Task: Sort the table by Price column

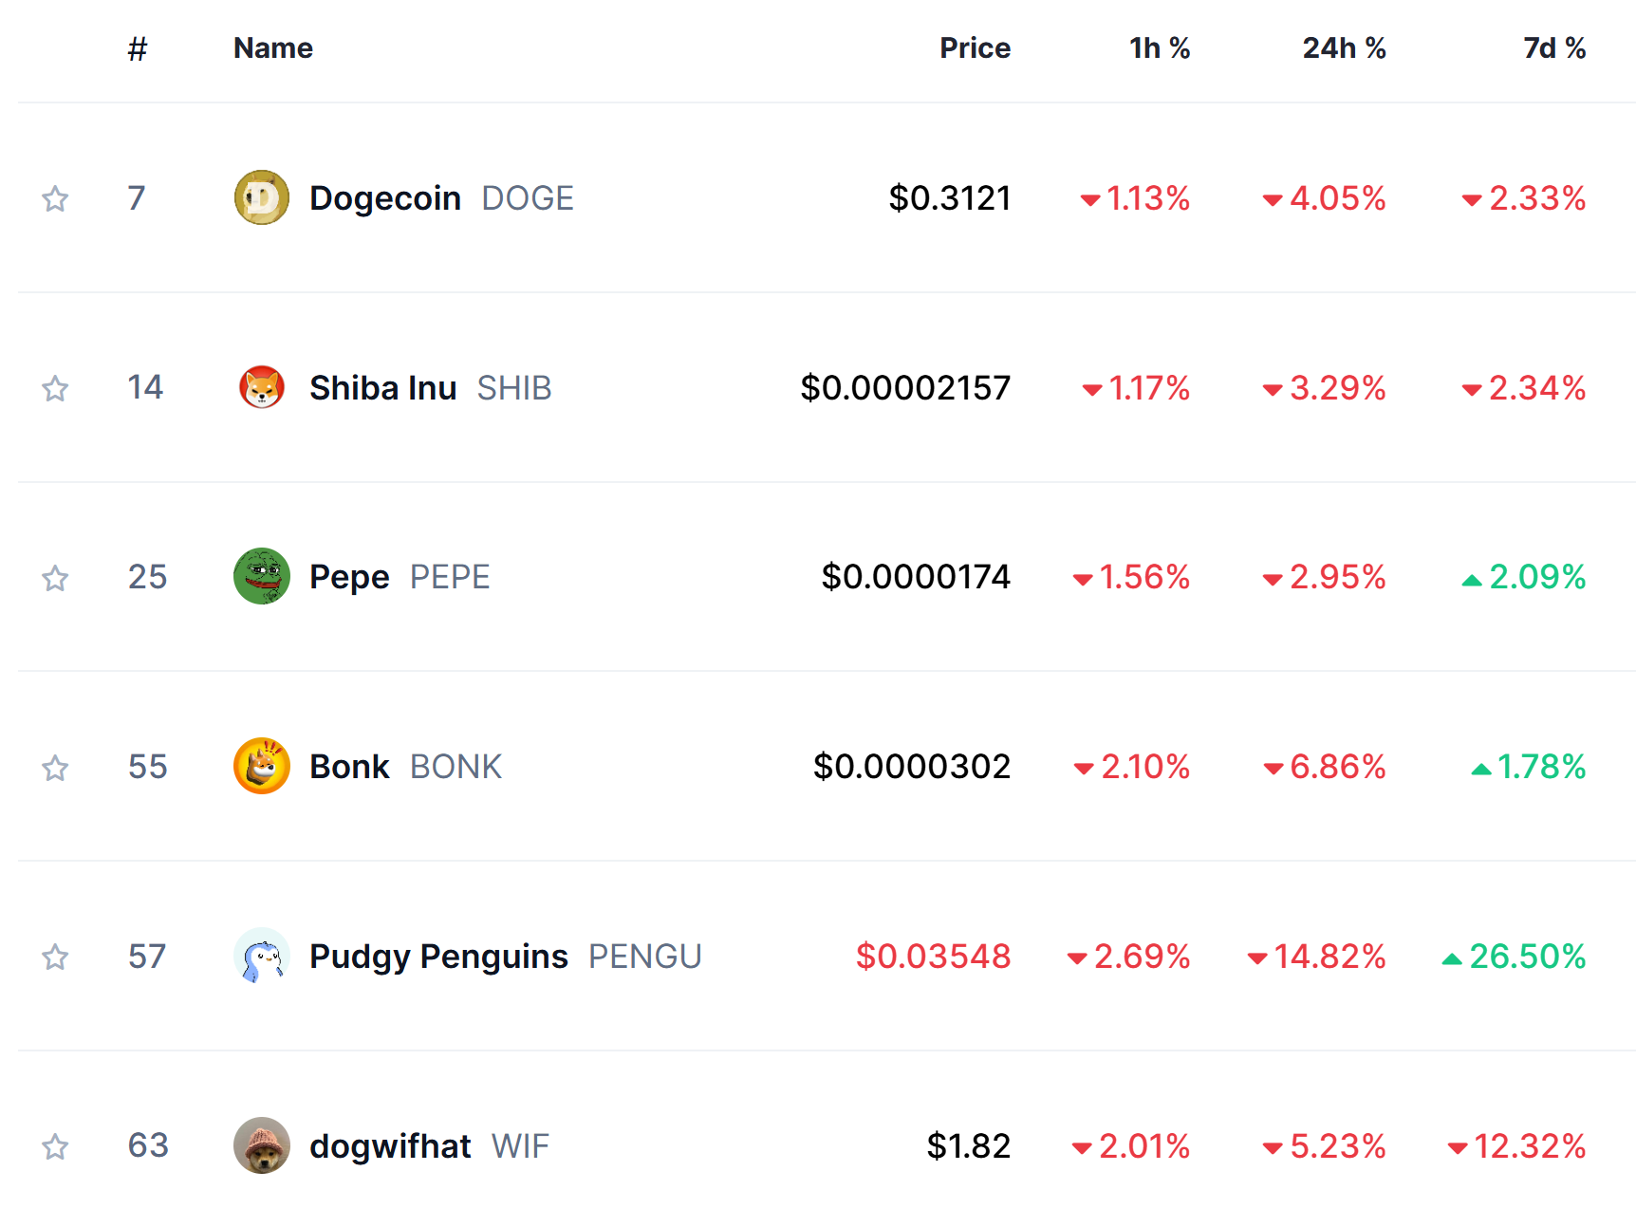Action: point(975,48)
